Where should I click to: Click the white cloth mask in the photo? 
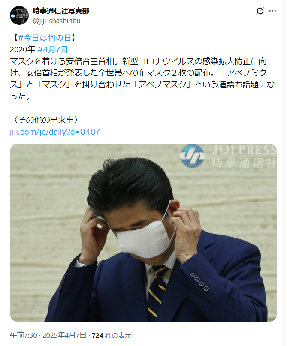[146, 239]
